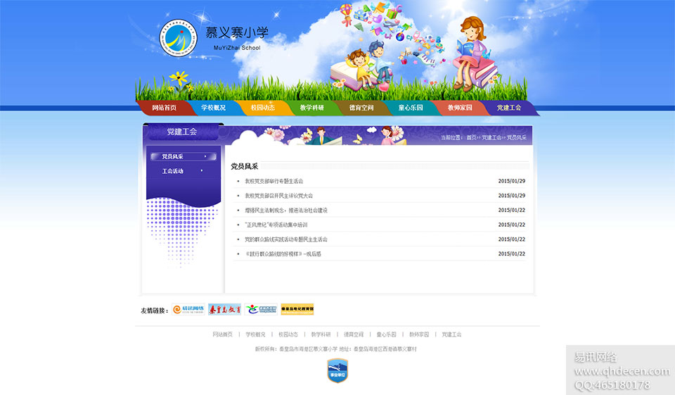
Task: Open article 我校党支部召开民主评议党大会
Action: [x=278, y=196]
